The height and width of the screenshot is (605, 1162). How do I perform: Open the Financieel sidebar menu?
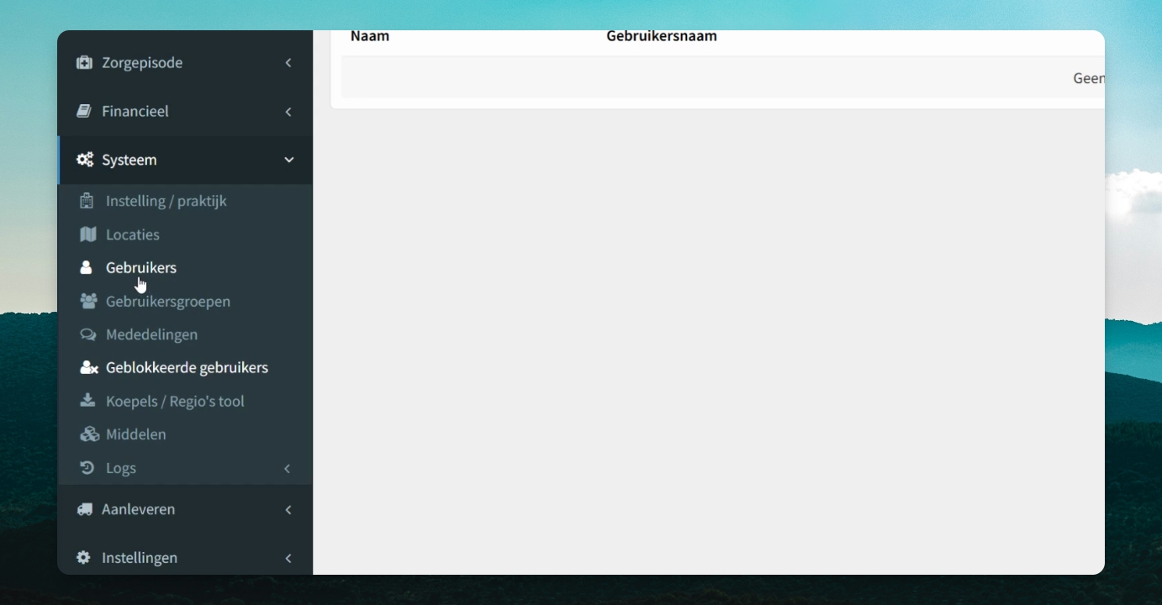[185, 111]
